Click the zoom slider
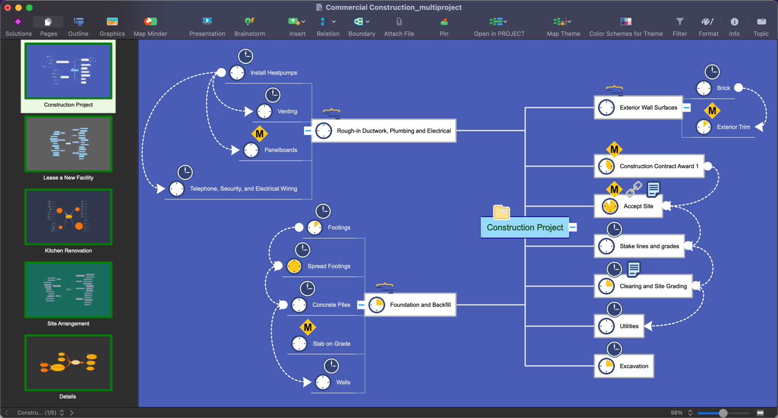 click(x=723, y=413)
